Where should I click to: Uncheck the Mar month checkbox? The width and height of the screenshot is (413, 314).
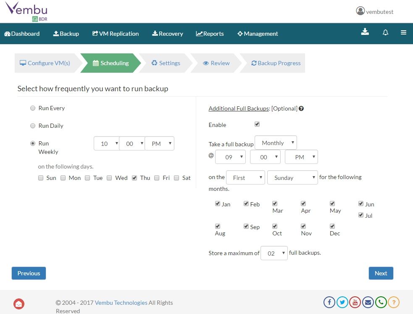275,203
